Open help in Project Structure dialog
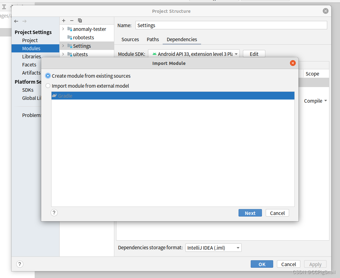Screen dimensions: 340x278 [x=20, y=264]
